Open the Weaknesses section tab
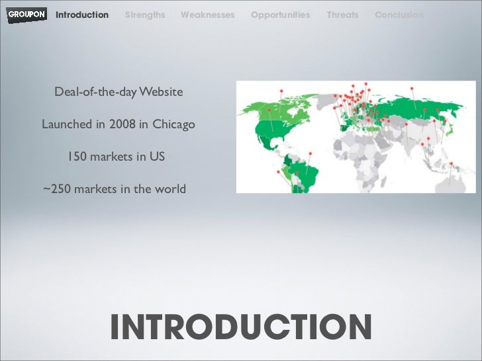 208,15
